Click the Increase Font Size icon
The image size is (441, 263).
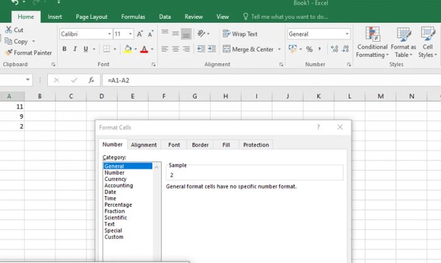point(140,34)
